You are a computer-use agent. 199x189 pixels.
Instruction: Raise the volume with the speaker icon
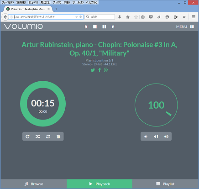coord(166,136)
